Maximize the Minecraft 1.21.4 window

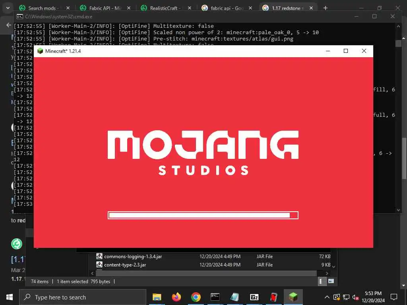pos(346,51)
